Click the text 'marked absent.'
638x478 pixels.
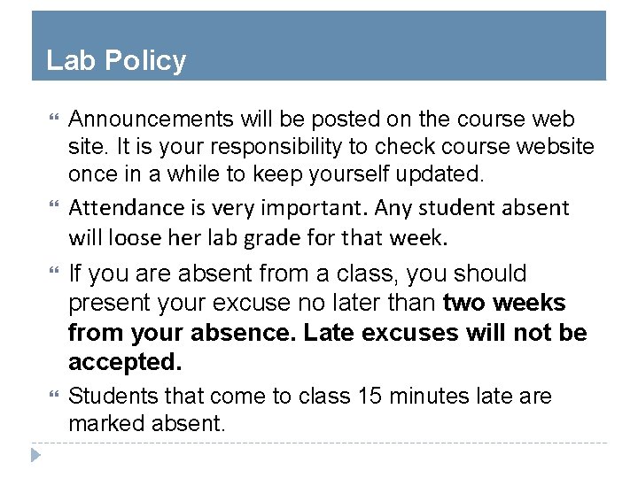[x=146, y=423]
